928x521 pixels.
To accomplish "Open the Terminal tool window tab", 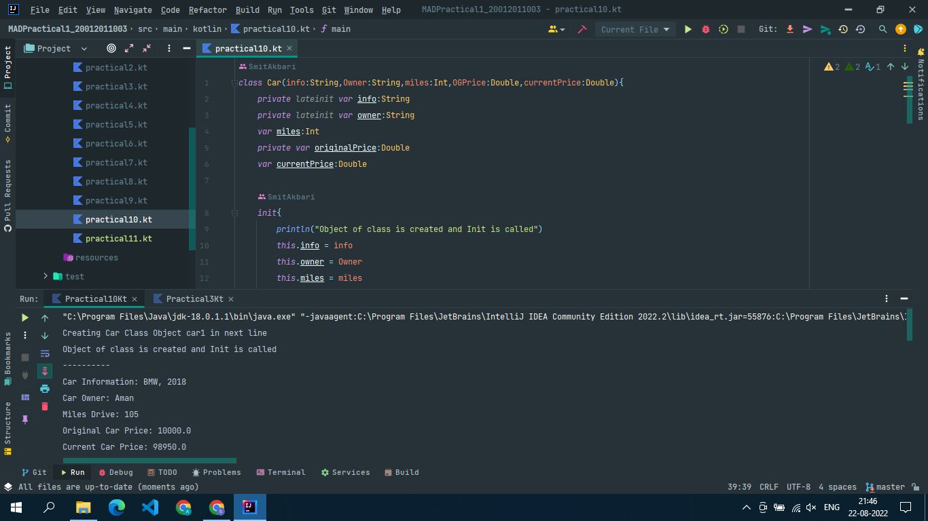I will [281, 472].
